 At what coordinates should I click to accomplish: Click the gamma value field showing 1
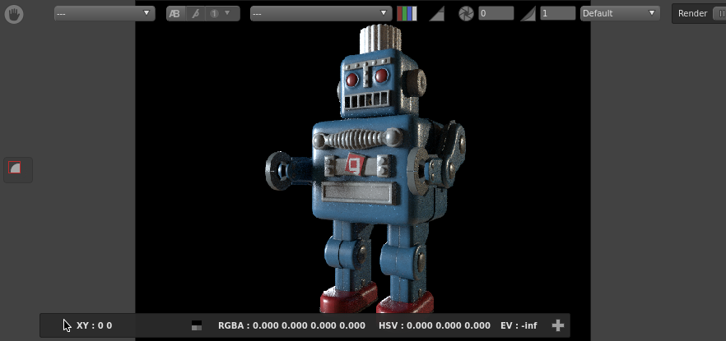click(x=557, y=14)
